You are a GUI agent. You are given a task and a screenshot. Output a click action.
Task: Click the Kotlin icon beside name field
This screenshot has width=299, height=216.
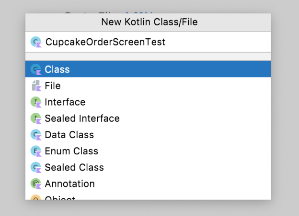tap(36, 42)
